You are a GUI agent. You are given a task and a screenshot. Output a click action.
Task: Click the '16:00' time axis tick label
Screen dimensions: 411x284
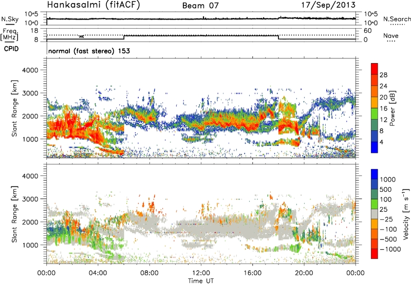click(x=252, y=273)
